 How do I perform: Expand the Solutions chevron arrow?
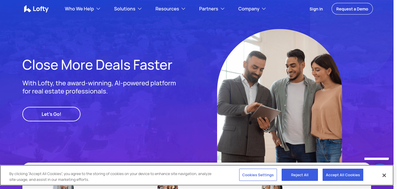(140, 9)
